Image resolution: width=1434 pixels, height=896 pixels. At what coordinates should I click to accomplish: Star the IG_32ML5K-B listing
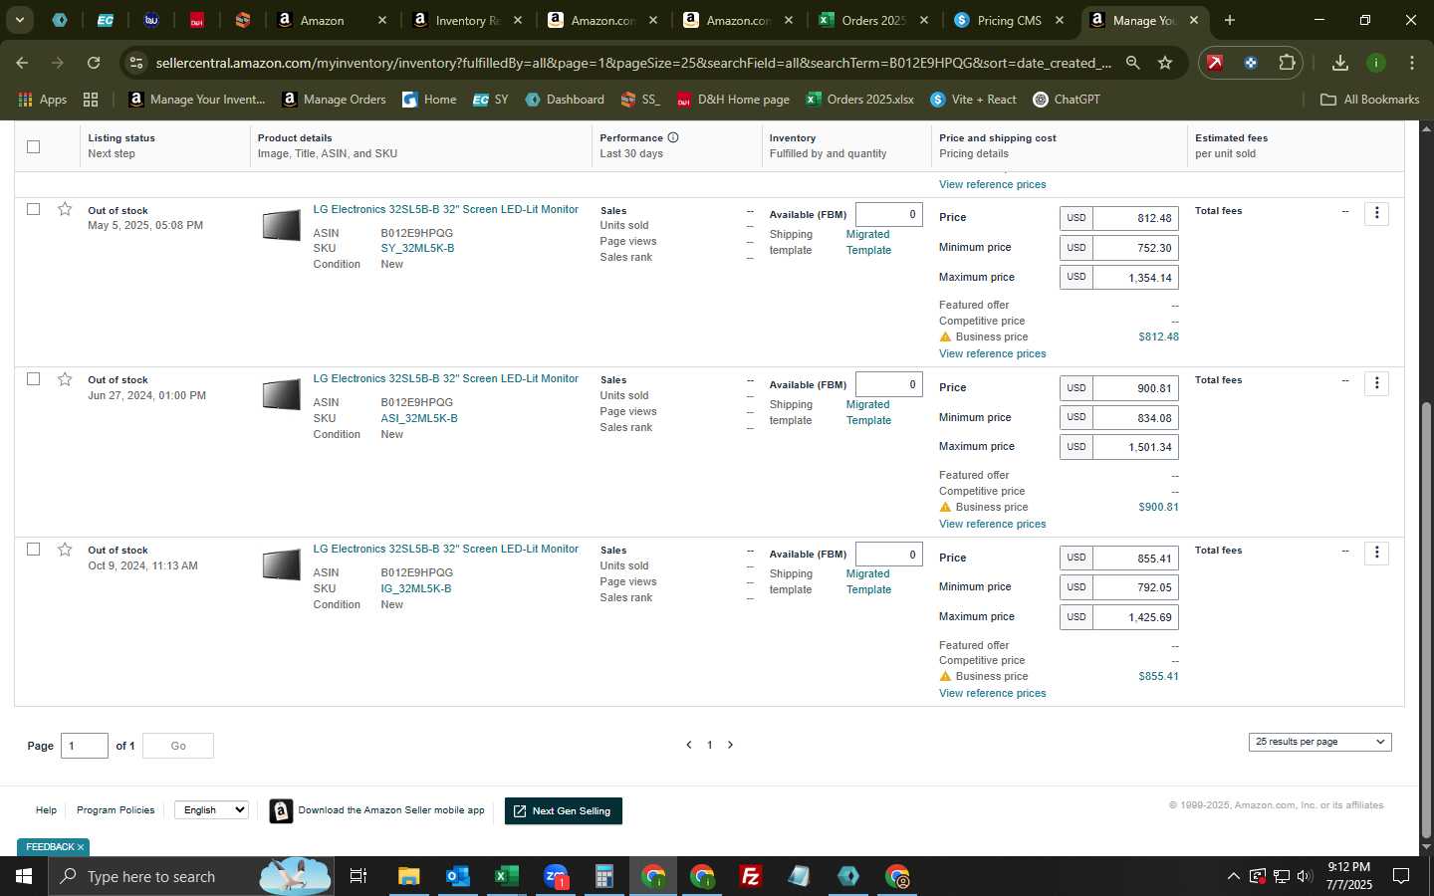(x=65, y=550)
